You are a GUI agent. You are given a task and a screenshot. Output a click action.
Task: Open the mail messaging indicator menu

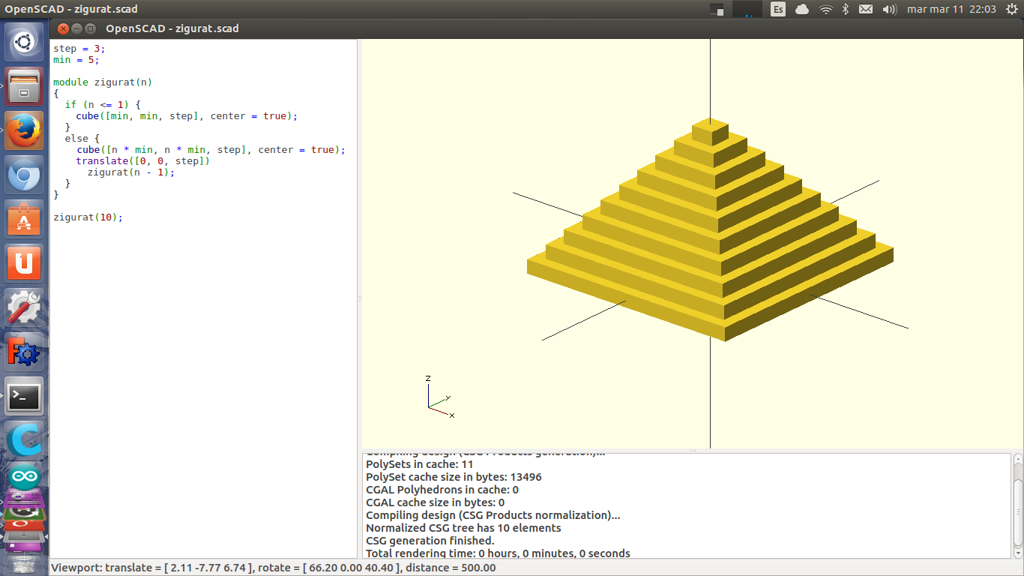(866, 9)
